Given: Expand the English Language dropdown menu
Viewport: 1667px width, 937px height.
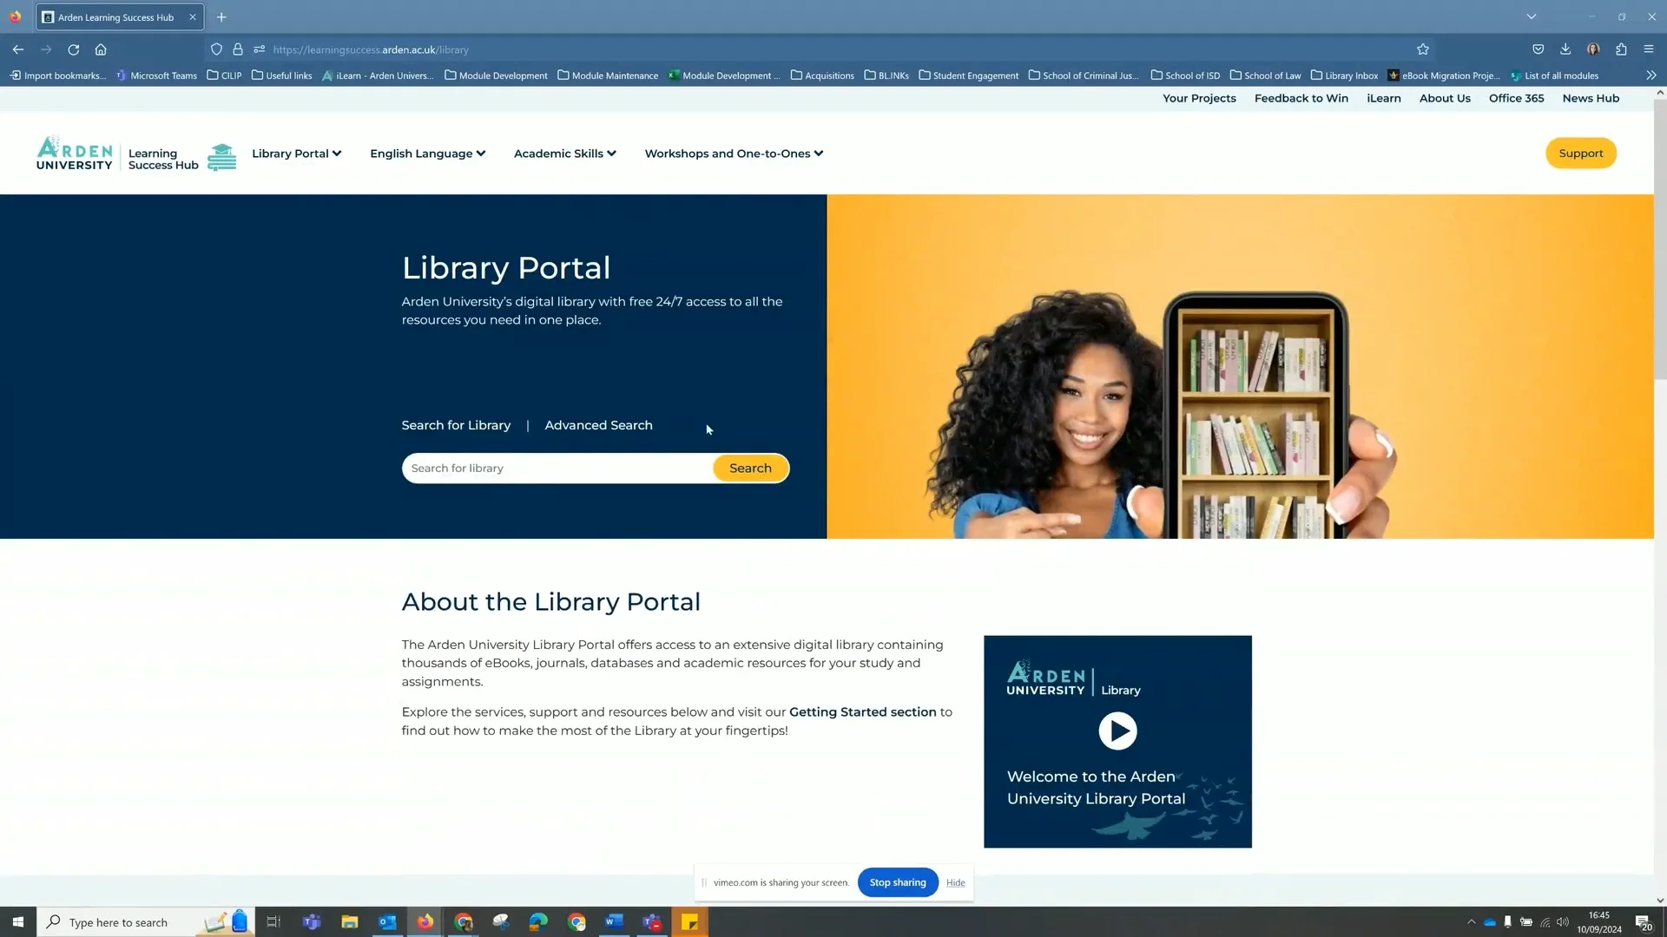Looking at the screenshot, I should pos(427,153).
